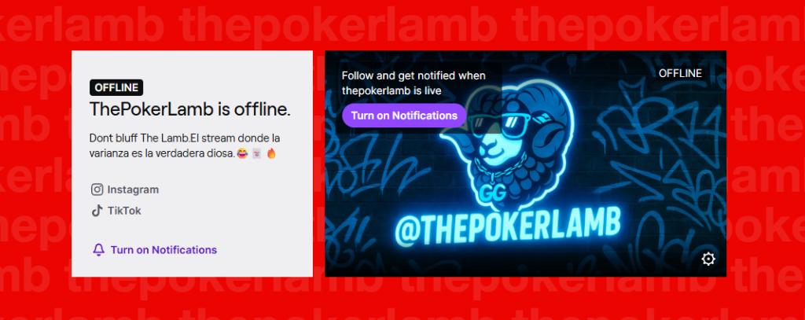Click the TikTok logo icon

pyautogui.click(x=97, y=211)
